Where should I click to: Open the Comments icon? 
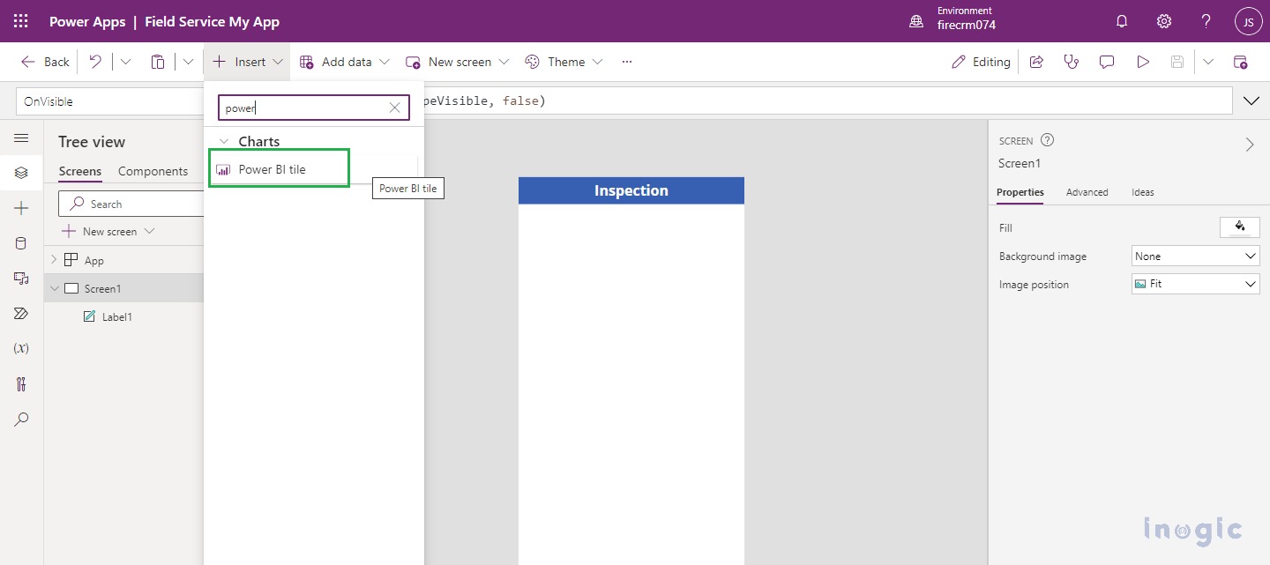coord(1107,62)
